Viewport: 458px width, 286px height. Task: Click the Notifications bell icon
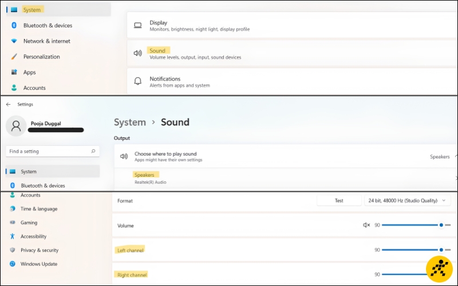click(137, 81)
